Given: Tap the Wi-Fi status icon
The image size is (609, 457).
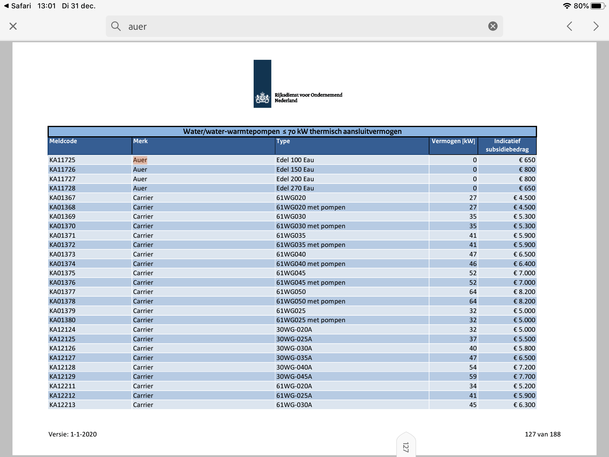Looking at the screenshot, I should tap(567, 6).
